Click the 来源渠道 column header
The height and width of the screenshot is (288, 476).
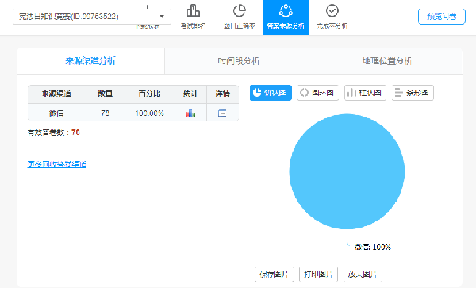pos(56,94)
